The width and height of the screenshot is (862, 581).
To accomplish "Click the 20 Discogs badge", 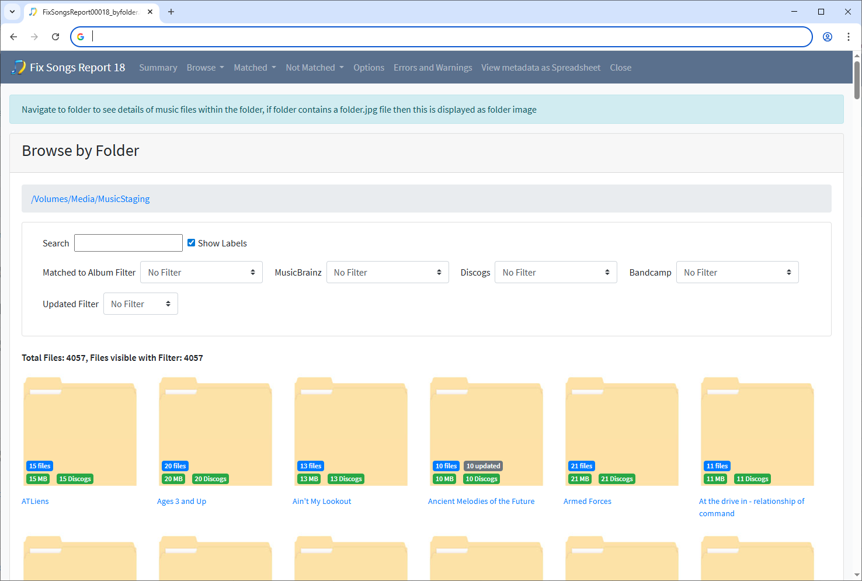I will 210,479.
